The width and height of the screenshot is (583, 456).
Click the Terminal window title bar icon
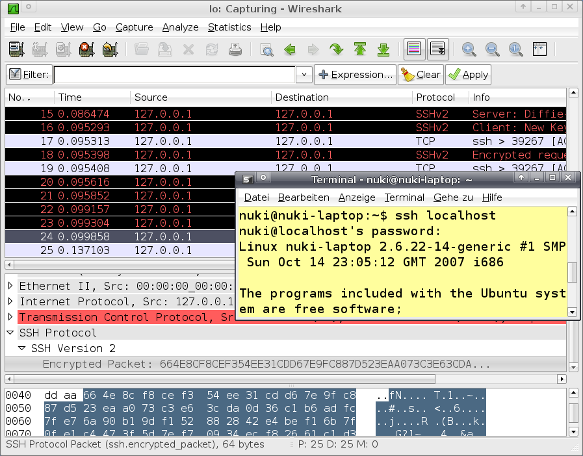pyautogui.click(x=247, y=179)
